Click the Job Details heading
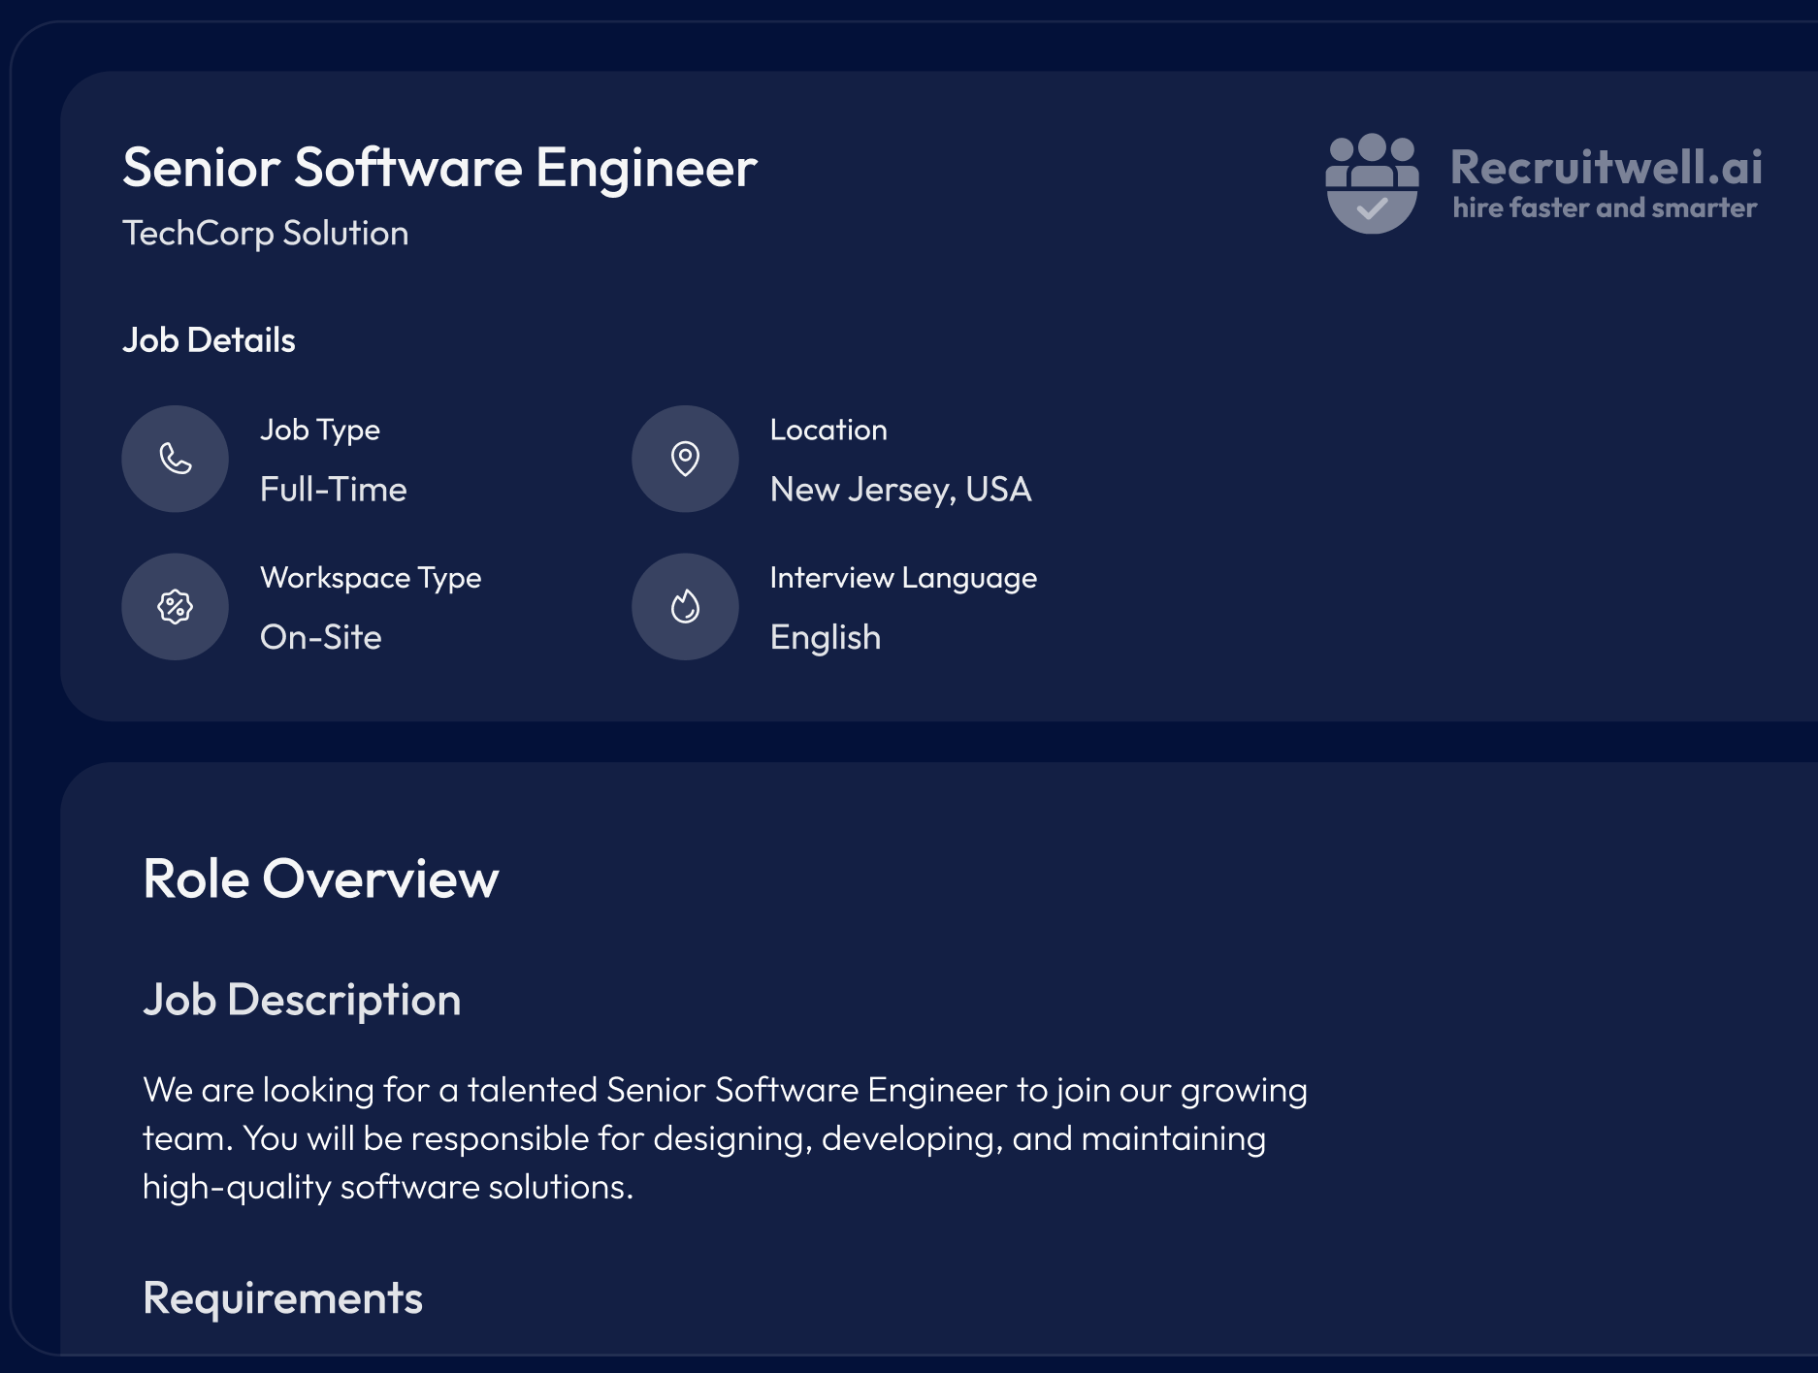Viewport: 1818px width, 1373px height. (x=209, y=340)
